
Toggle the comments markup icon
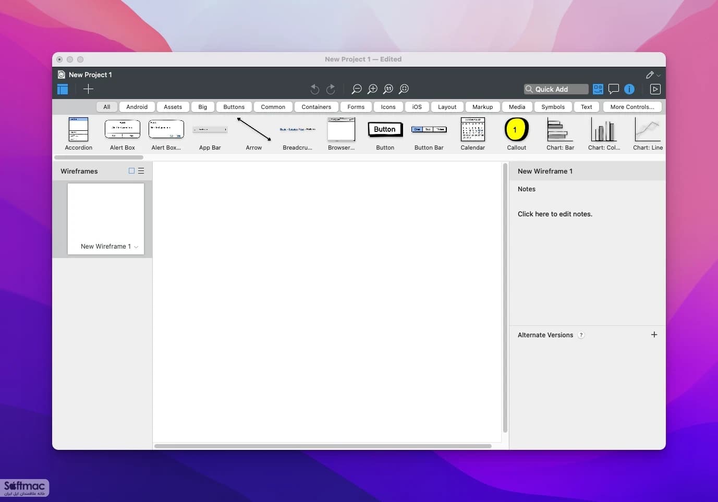tap(614, 89)
